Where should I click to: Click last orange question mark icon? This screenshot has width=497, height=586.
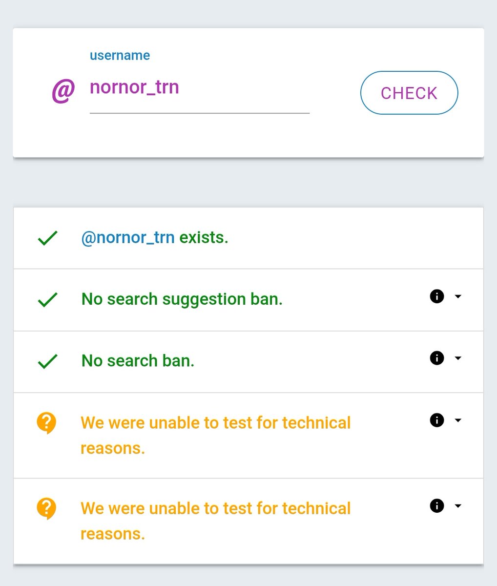[47, 508]
